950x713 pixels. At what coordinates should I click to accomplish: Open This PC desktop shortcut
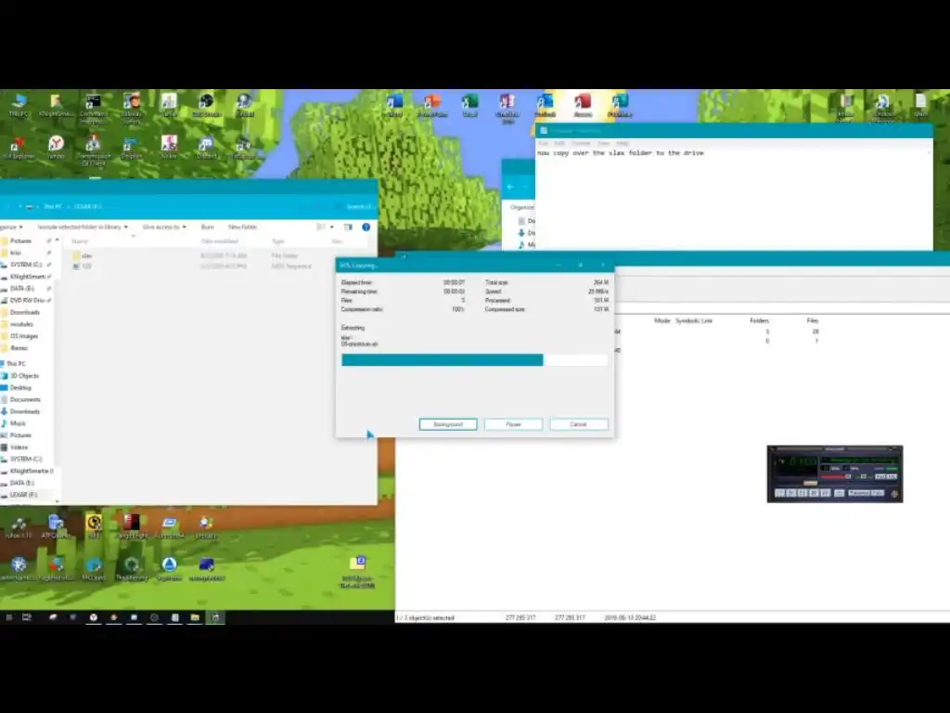point(19,104)
